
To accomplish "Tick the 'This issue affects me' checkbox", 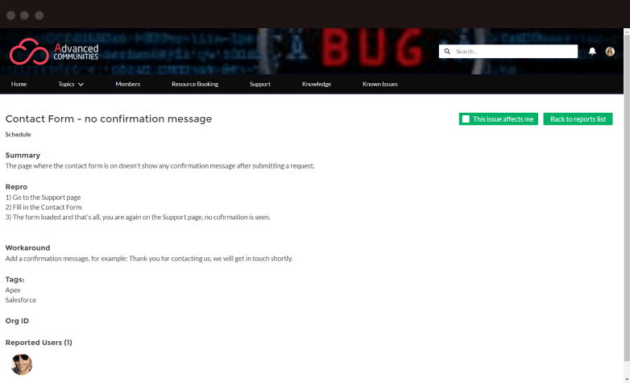I will click(466, 119).
